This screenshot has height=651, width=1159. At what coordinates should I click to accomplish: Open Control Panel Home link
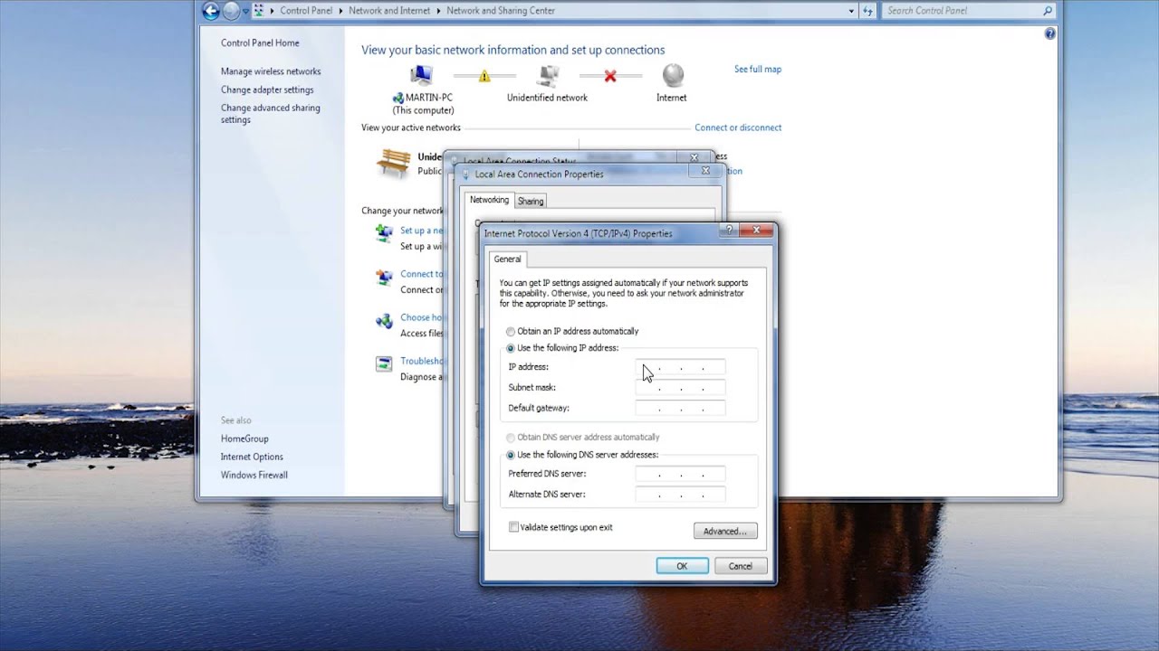point(260,42)
